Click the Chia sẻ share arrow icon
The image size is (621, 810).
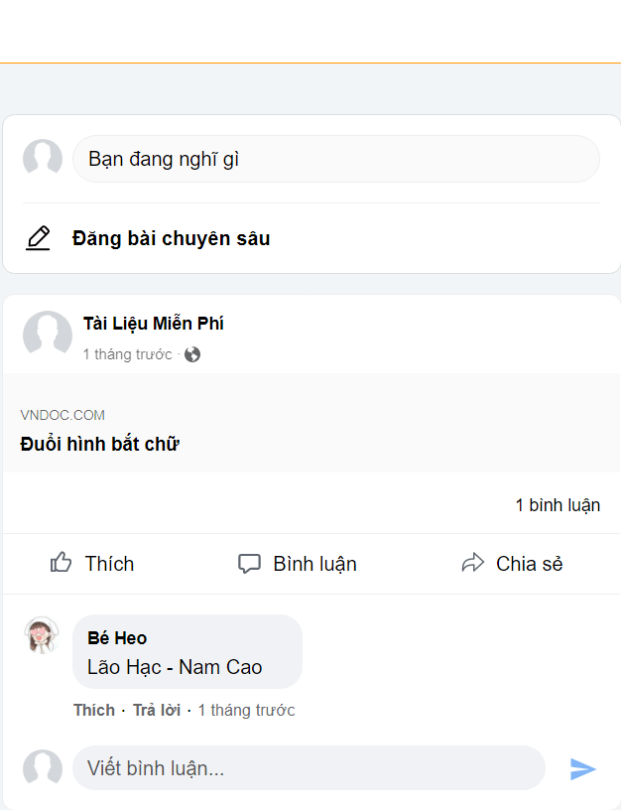tap(474, 562)
